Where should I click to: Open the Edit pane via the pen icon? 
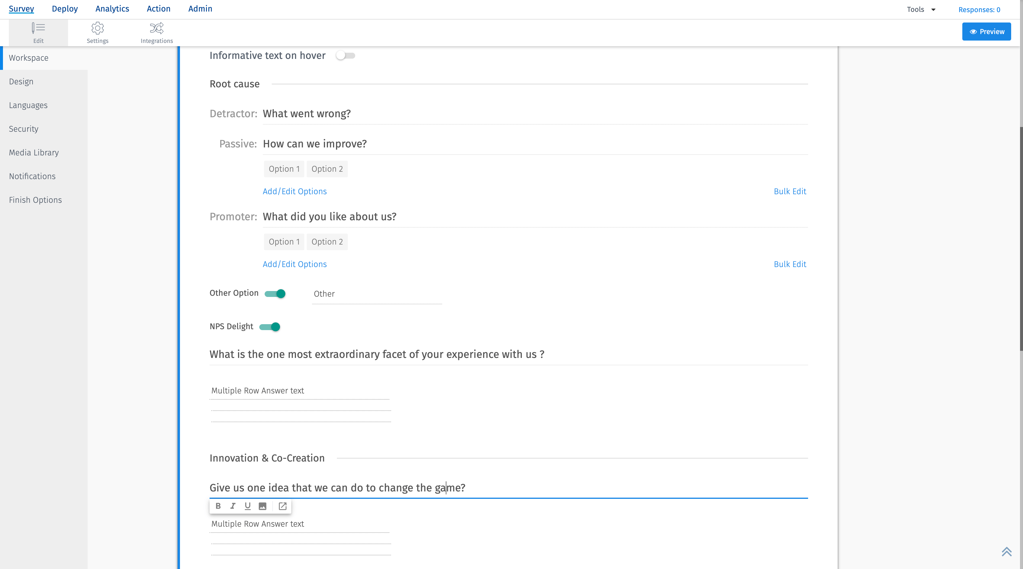click(38, 32)
